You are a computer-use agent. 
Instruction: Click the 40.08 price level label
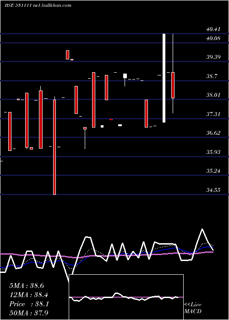213,38
